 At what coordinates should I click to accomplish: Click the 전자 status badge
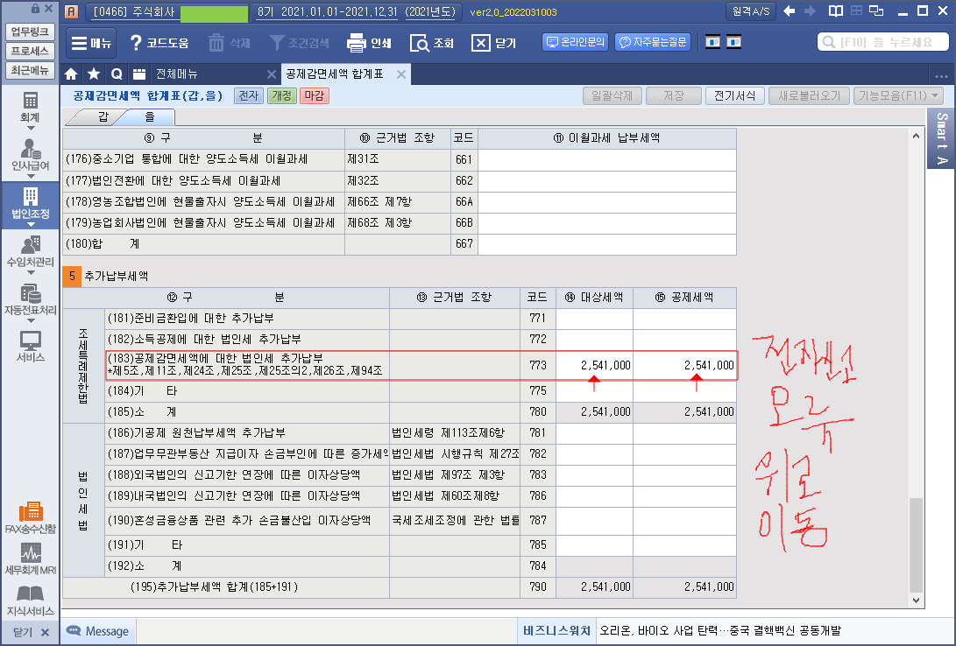[x=248, y=95]
